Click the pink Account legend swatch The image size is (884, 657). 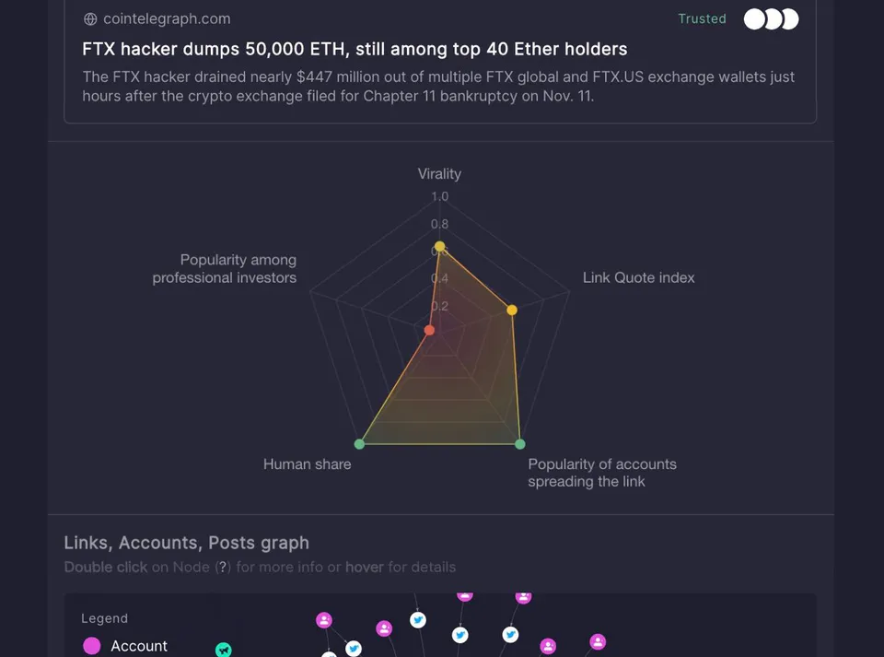tap(92, 645)
